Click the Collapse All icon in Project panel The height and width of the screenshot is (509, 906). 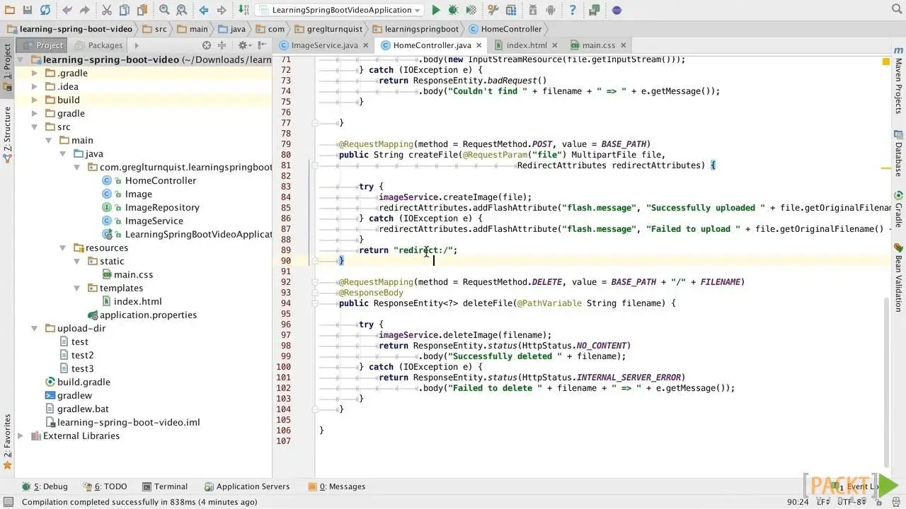click(224, 45)
